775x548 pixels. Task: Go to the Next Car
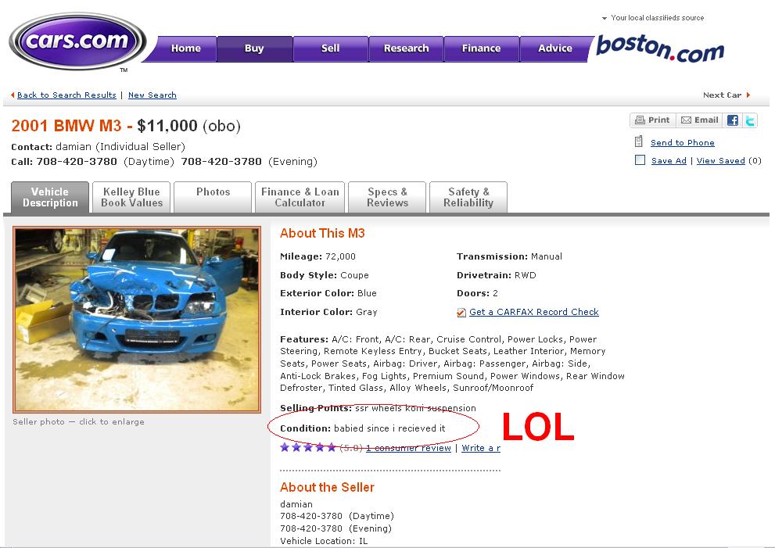[722, 95]
